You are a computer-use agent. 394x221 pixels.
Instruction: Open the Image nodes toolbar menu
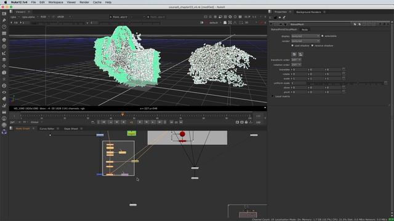(4, 14)
